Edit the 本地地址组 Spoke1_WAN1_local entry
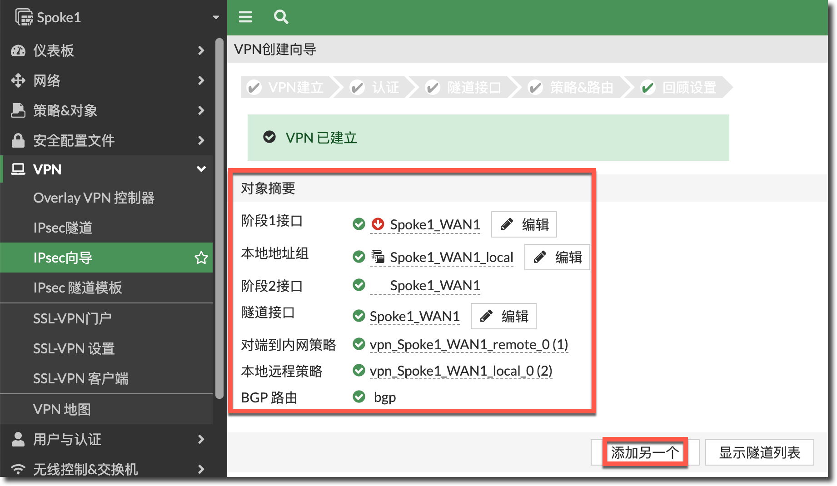This screenshot has height=486, width=837. coord(557,257)
